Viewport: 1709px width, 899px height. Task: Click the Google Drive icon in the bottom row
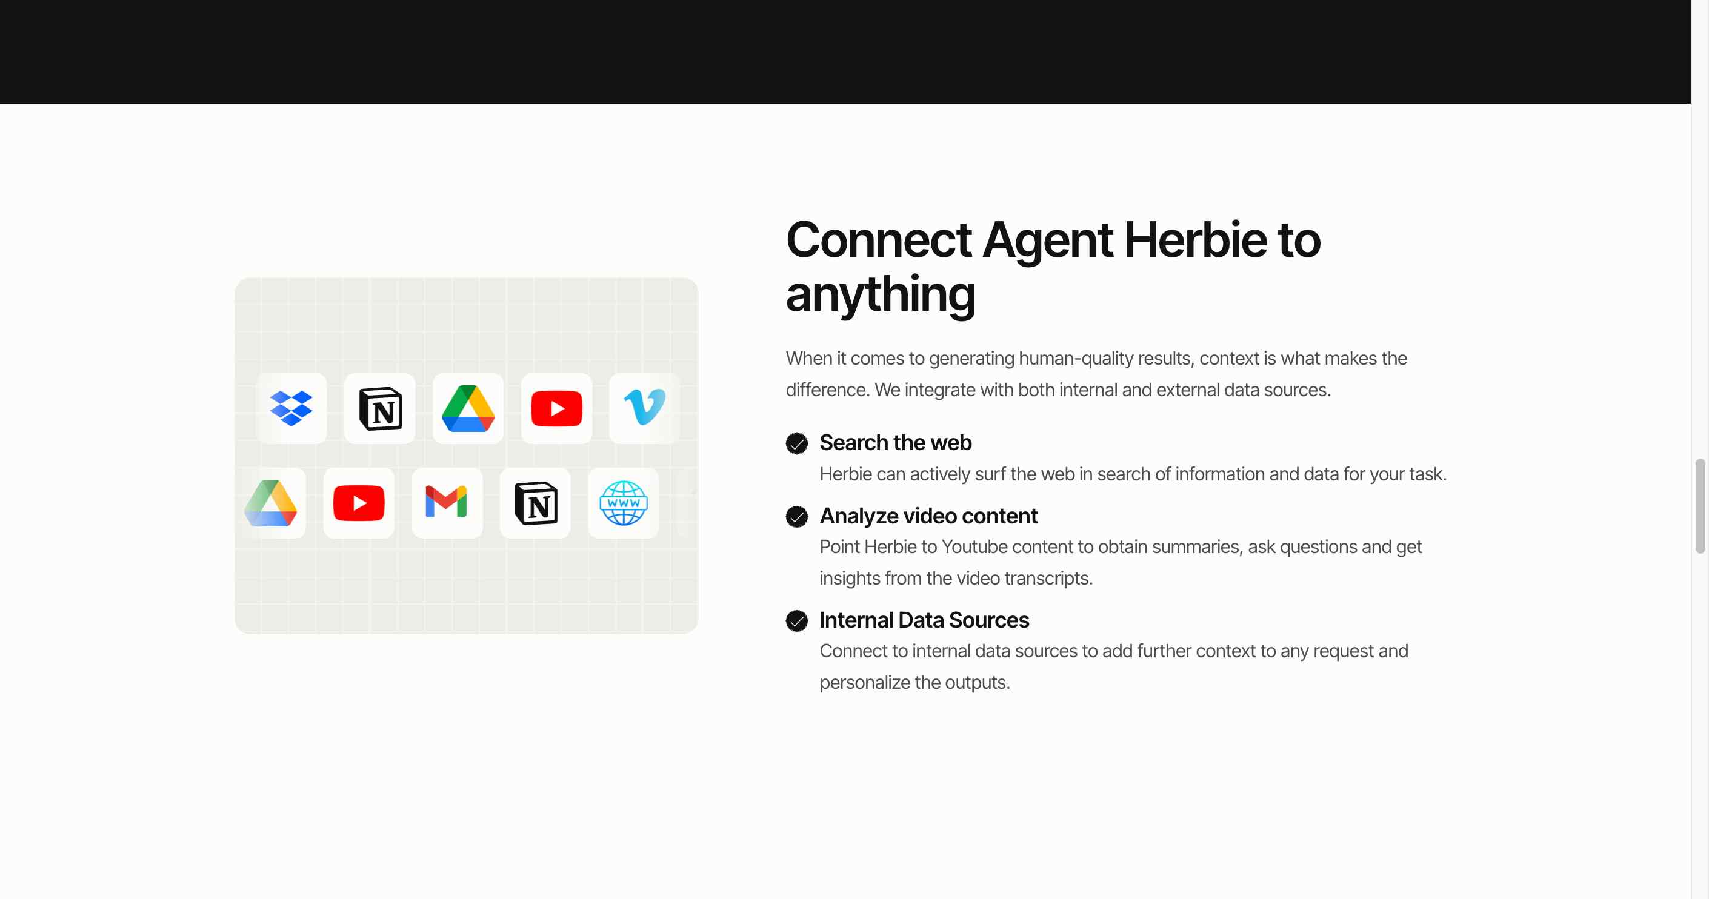point(271,503)
